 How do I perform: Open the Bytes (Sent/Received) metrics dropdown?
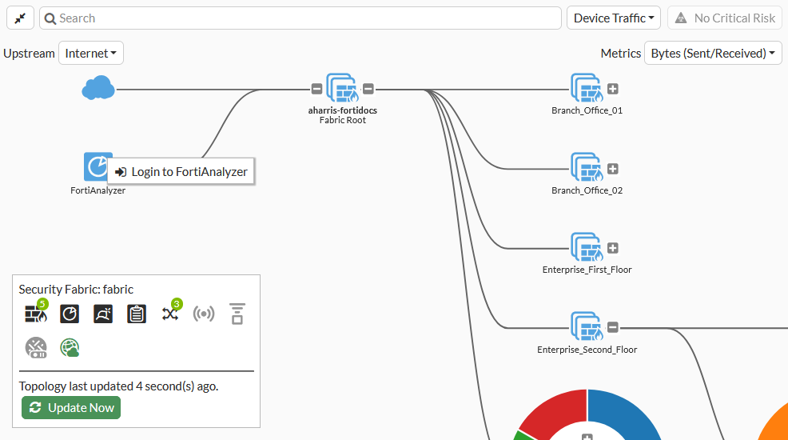pos(713,54)
